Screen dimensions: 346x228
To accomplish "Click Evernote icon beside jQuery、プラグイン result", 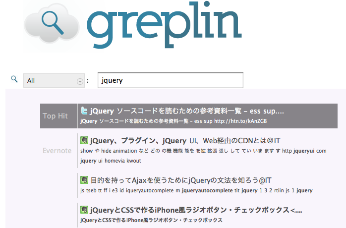I will (x=84, y=140).
